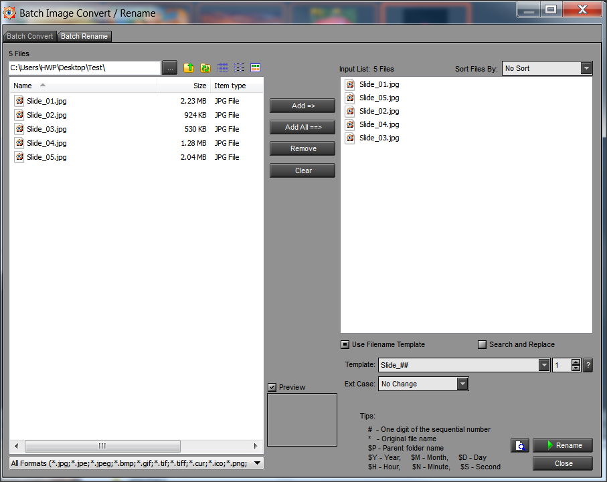The height and width of the screenshot is (482, 607).
Task: Increase the sequence start number spinner
Action: click(x=576, y=362)
